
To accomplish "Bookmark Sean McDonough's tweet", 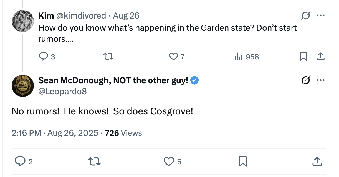I will 243,162.
